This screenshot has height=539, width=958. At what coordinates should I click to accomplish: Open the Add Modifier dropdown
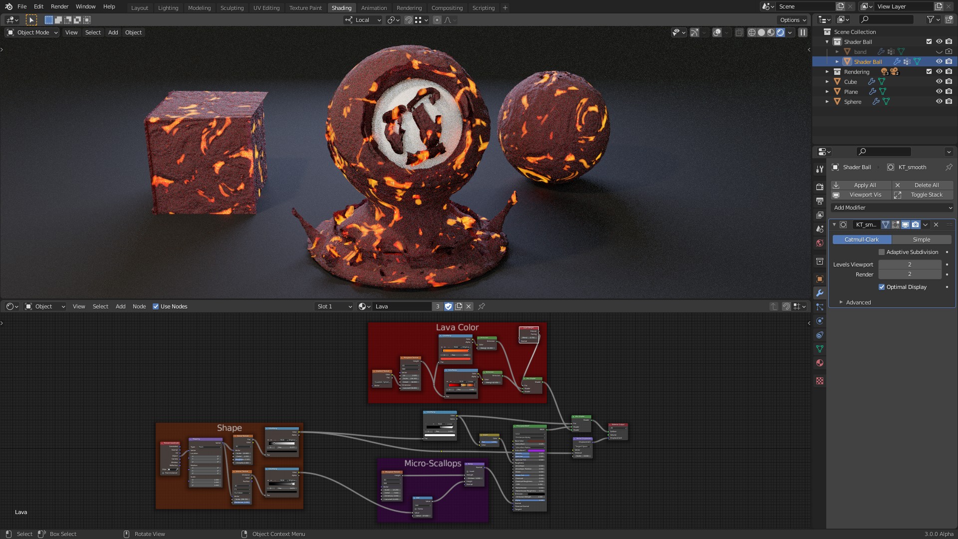(x=892, y=208)
